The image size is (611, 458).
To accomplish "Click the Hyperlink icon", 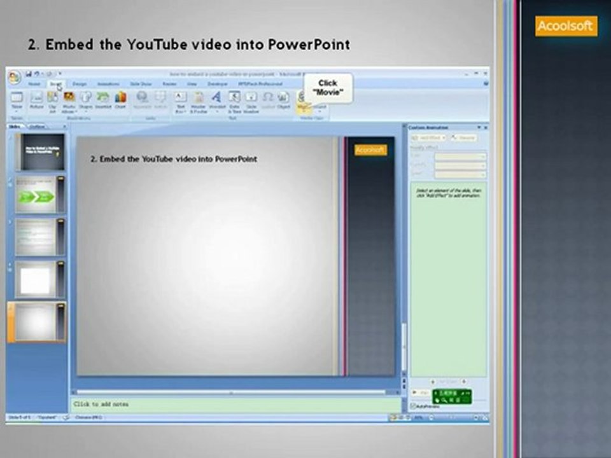I will [x=142, y=100].
